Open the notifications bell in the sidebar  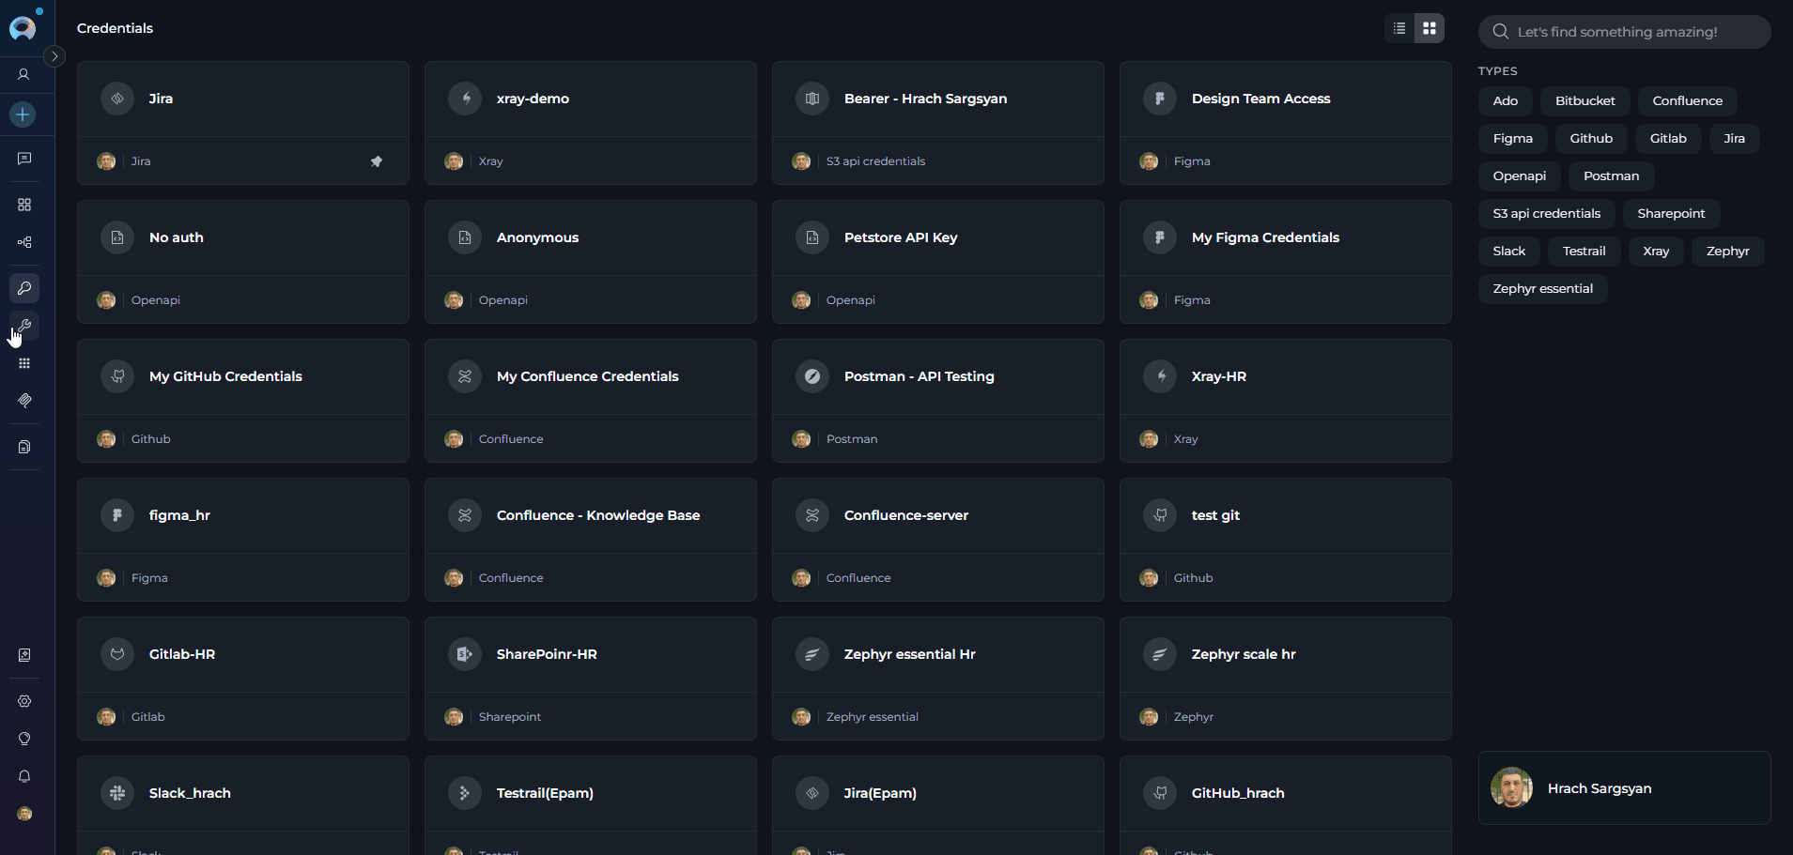coord(24,776)
